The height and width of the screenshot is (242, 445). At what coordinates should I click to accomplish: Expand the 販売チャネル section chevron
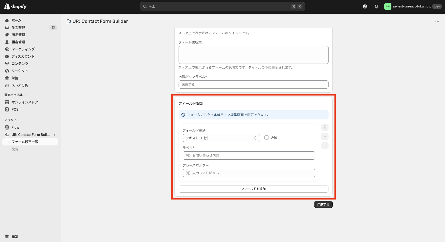pyautogui.click(x=25, y=95)
